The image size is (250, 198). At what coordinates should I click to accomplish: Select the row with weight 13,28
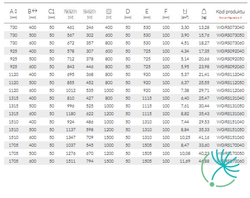(x=125, y=28)
